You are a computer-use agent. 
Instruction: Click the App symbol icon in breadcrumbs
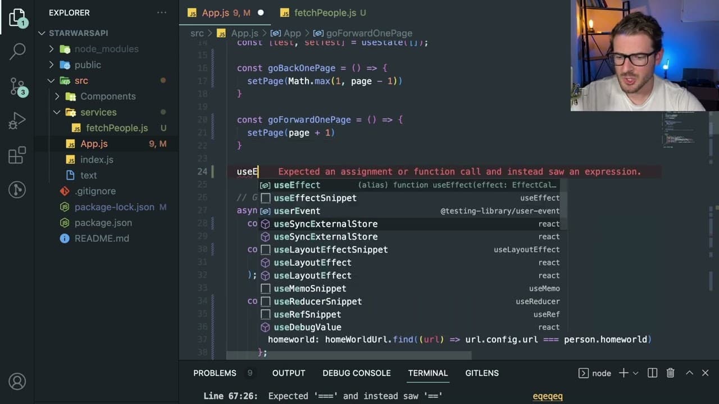tap(276, 33)
